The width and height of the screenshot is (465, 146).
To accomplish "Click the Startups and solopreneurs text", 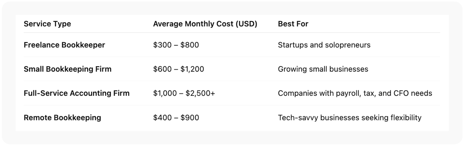I will pos(324,45).
